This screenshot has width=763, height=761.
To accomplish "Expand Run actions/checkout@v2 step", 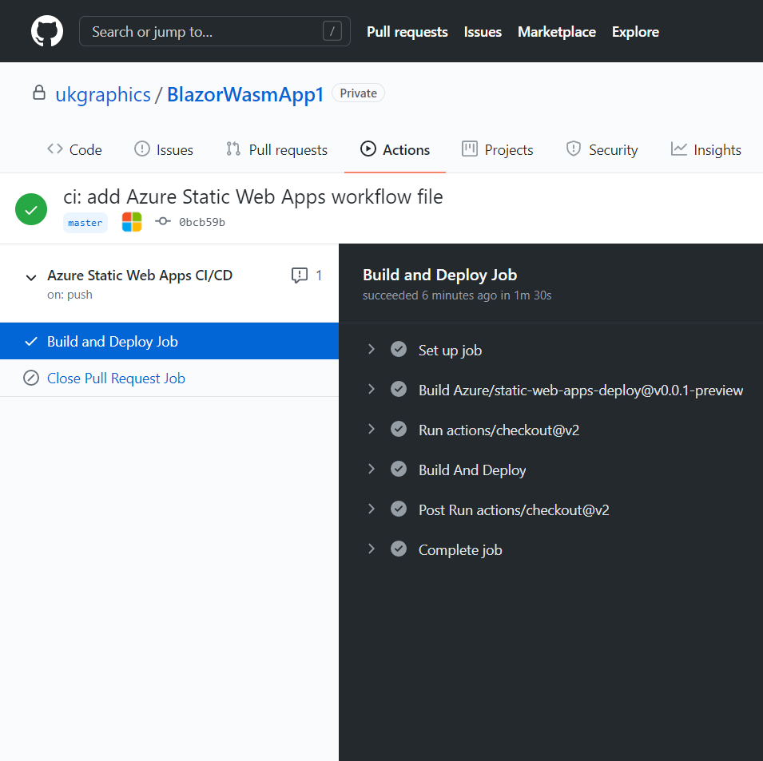I will (372, 429).
